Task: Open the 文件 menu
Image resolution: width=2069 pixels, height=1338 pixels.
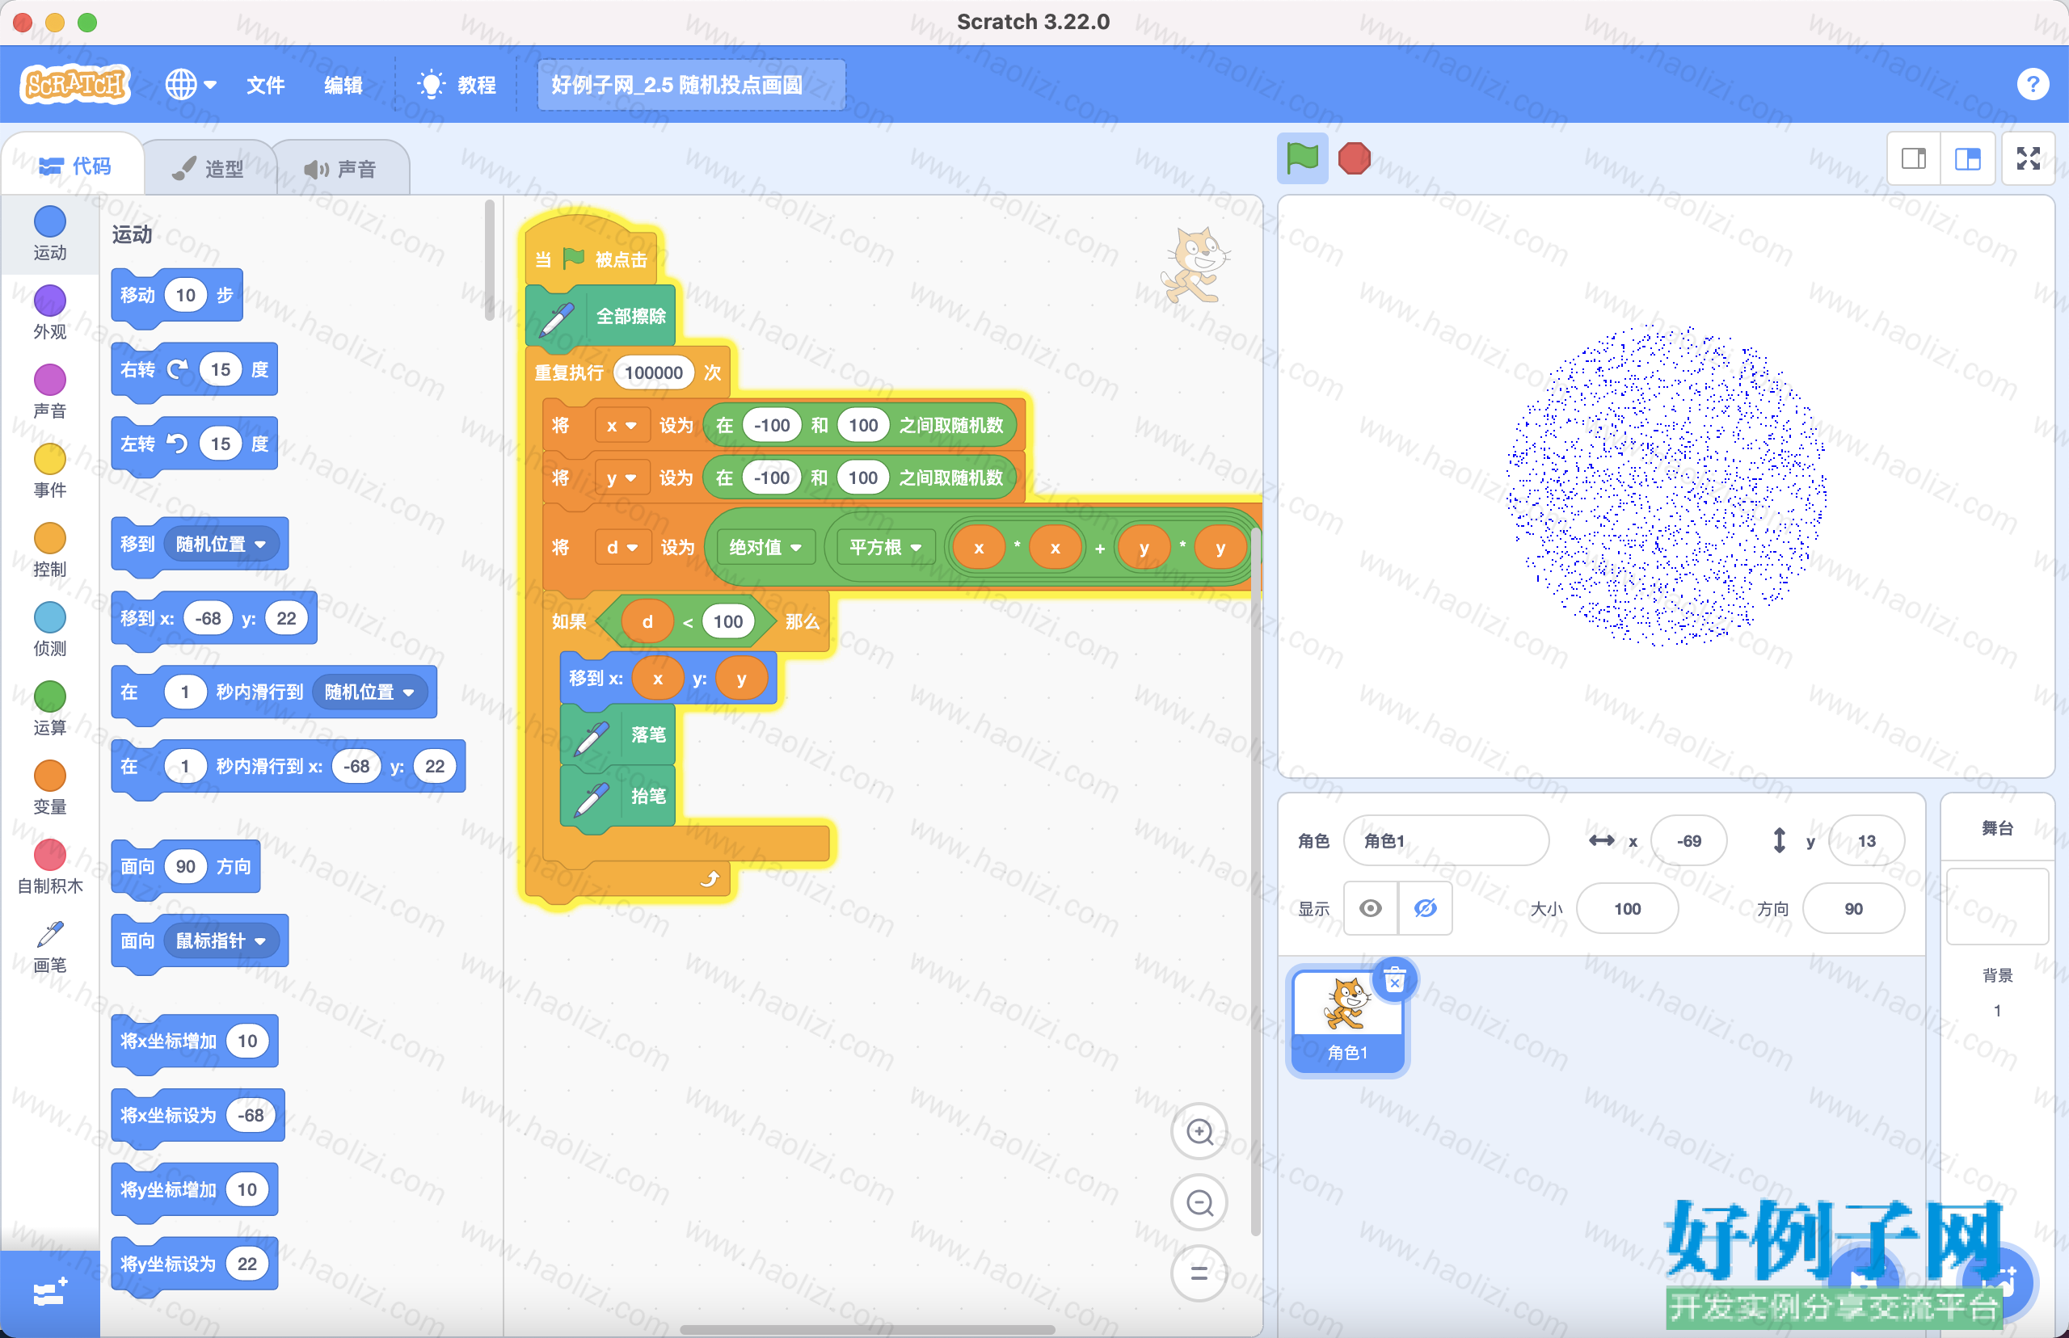Action: (265, 84)
